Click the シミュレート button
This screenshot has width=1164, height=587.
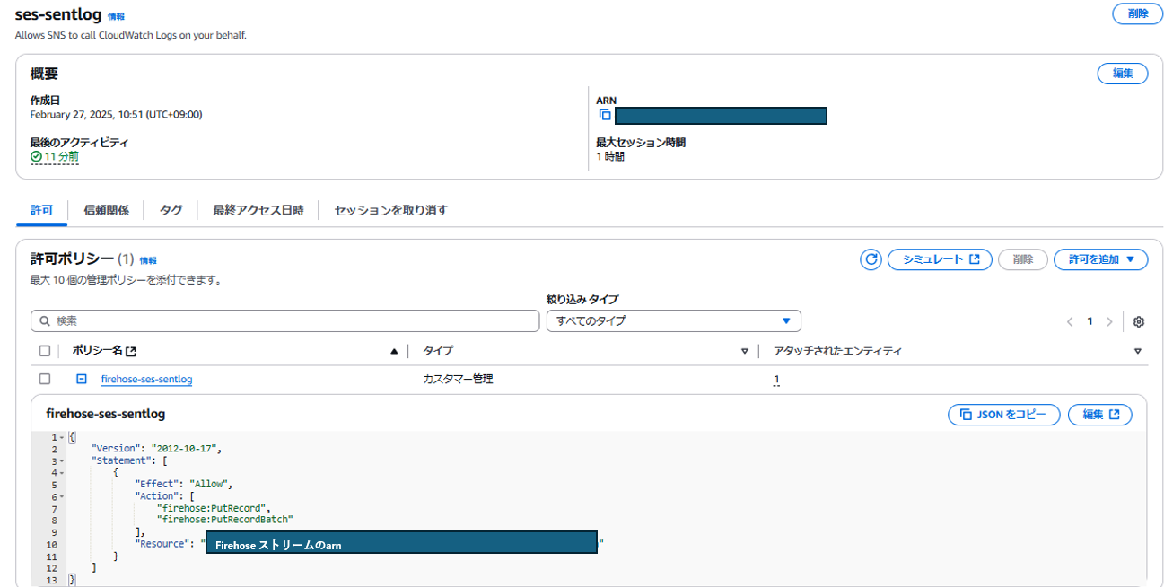[x=939, y=259]
